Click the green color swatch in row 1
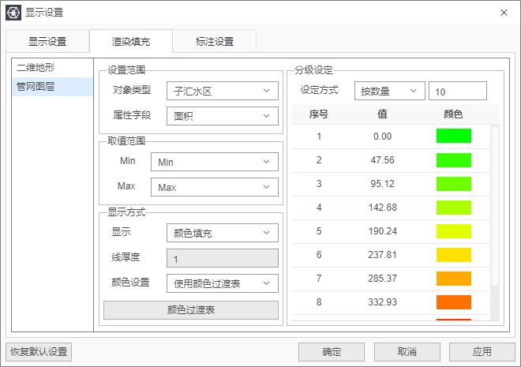The image size is (521, 367). [453, 136]
